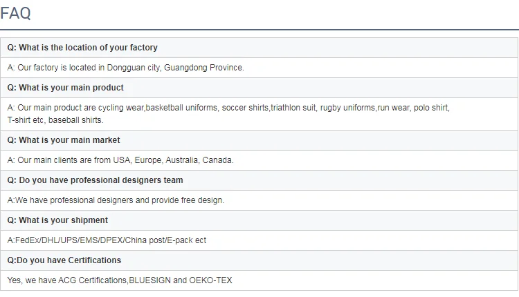Select the factory location question row

[x=259, y=48]
